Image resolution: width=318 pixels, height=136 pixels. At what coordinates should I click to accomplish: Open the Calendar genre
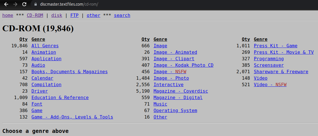pyautogui.click(x=42, y=78)
